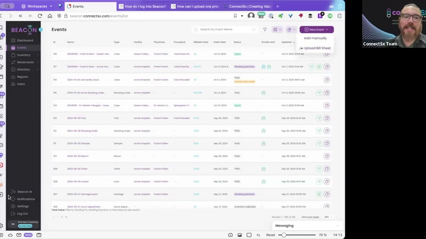Sort by the Billable total column header
Screen dimensions: 426x239
point(201,42)
